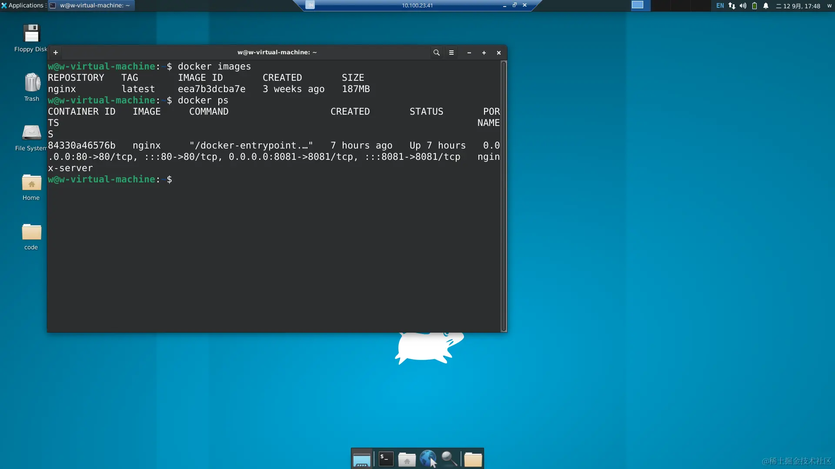
Task: Open the terminal hamburger menu
Action: tap(451, 53)
